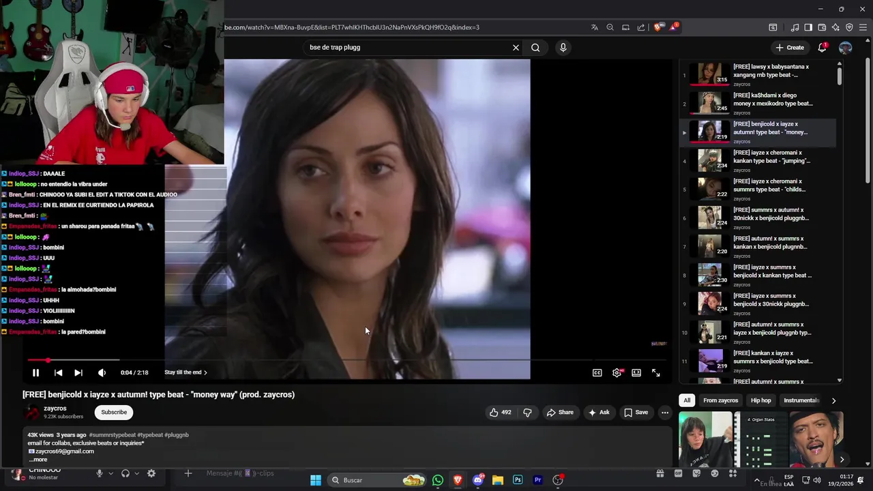
Task: Open Brave VPN shield icon
Action: (x=849, y=27)
